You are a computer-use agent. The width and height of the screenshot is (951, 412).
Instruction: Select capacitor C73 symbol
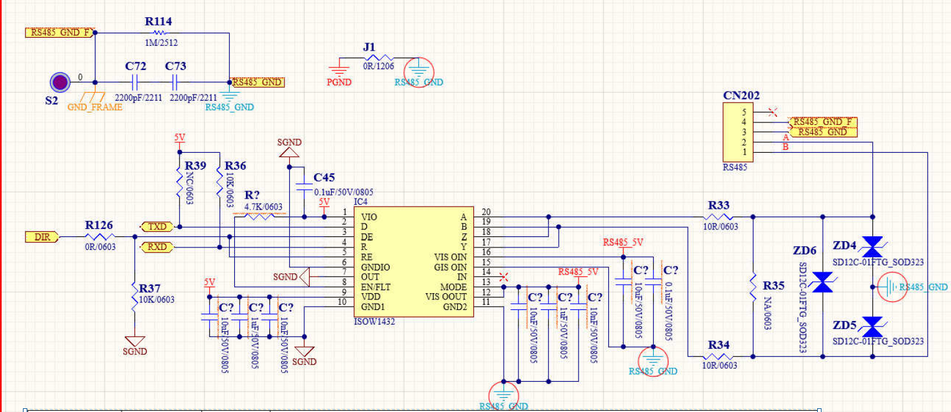(x=175, y=82)
